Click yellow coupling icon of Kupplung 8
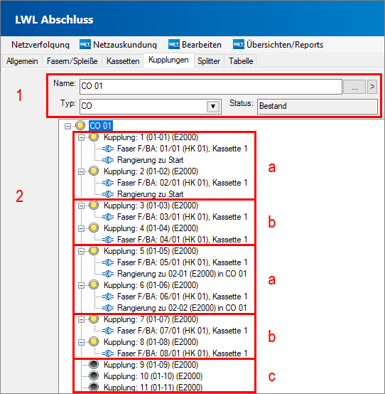Viewport: 385px width, 394px height. [x=94, y=341]
